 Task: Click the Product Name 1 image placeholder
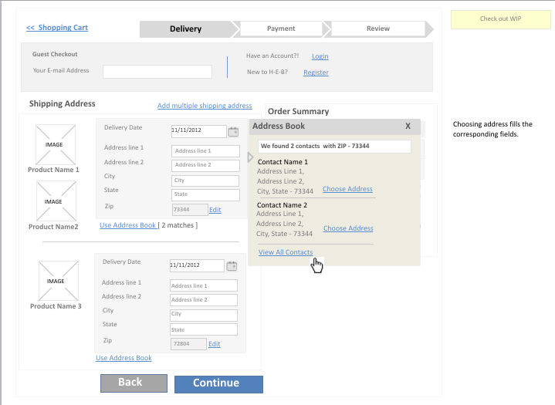coord(56,144)
